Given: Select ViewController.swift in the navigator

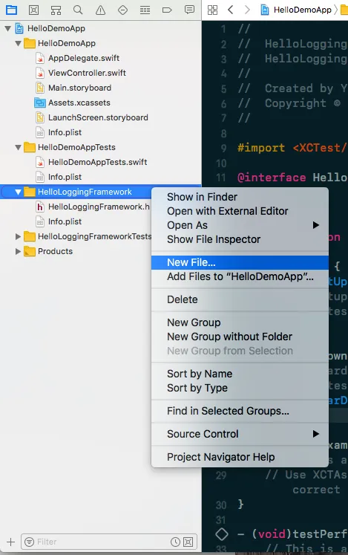Looking at the screenshot, I should click(87, 73).
